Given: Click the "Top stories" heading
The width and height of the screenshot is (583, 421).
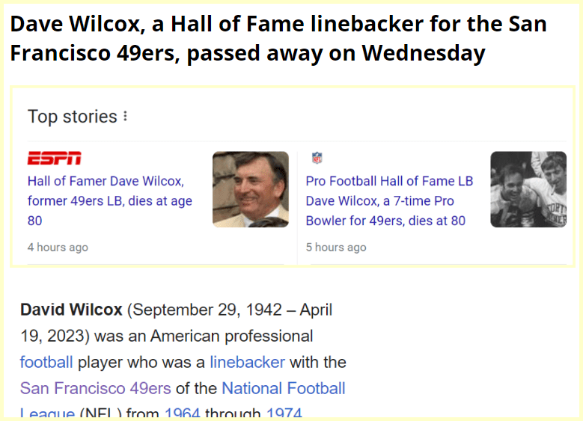Looking at the screenshot, I should pos(72,117).
